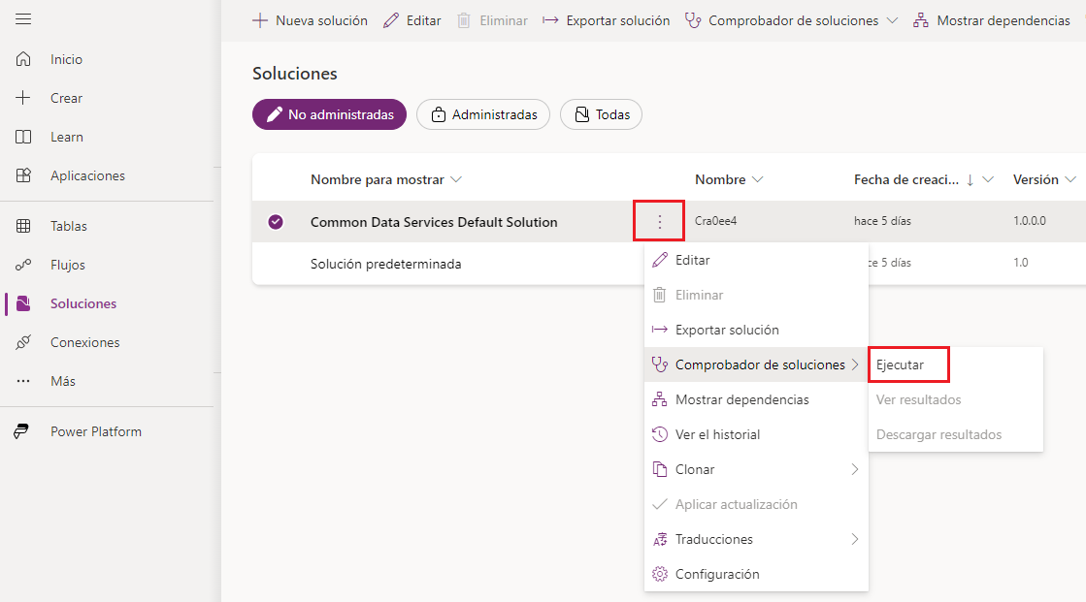Open the Inicio home icon
Screen dimensions: 1086x602
coord(23,59)
